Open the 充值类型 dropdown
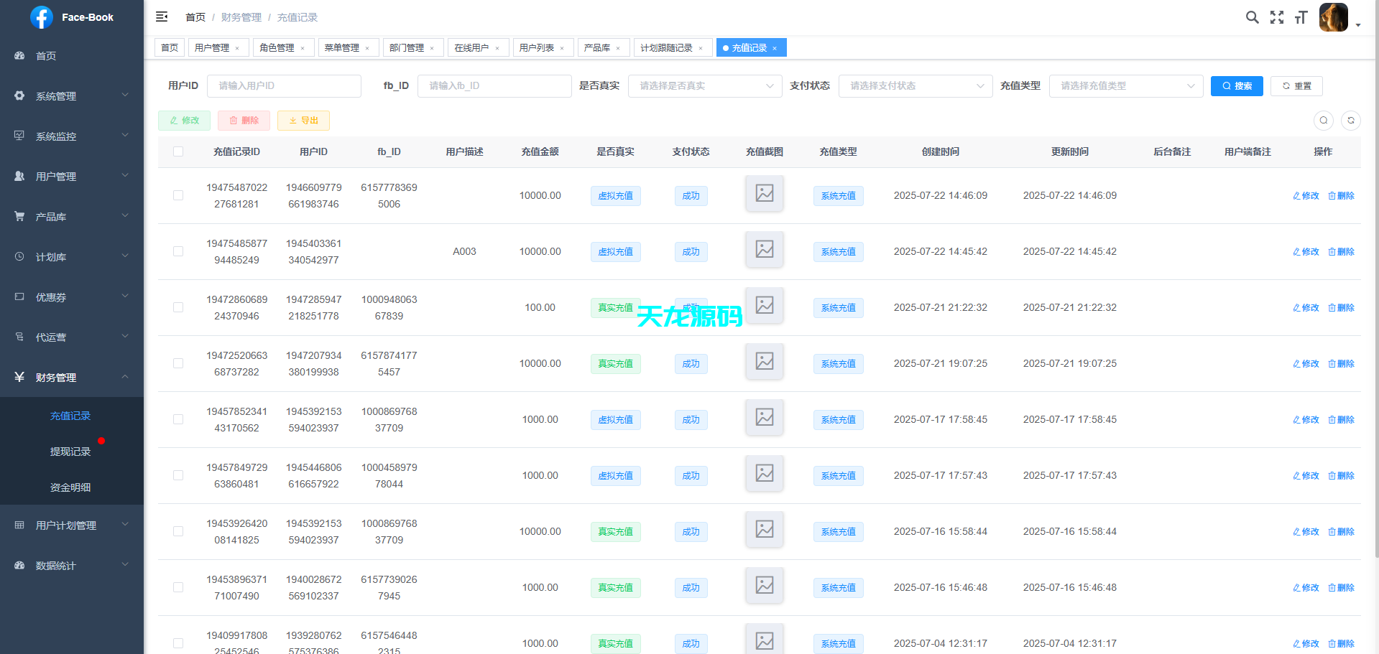The image size is (1379, 654). pyautogui.click(x=1125, y=85)
